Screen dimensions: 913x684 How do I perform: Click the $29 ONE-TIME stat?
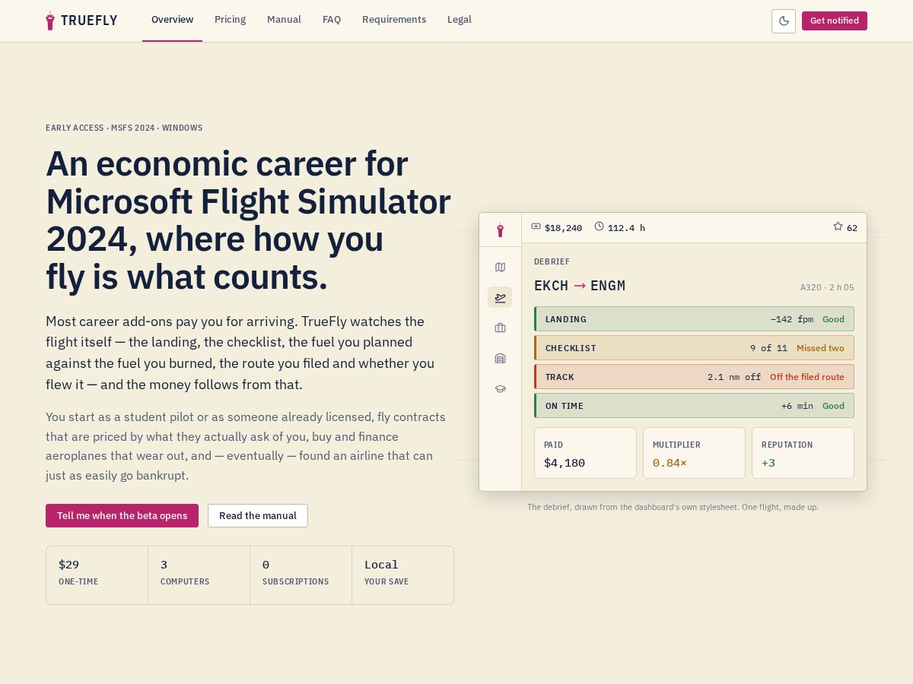[x=97, y=575]
